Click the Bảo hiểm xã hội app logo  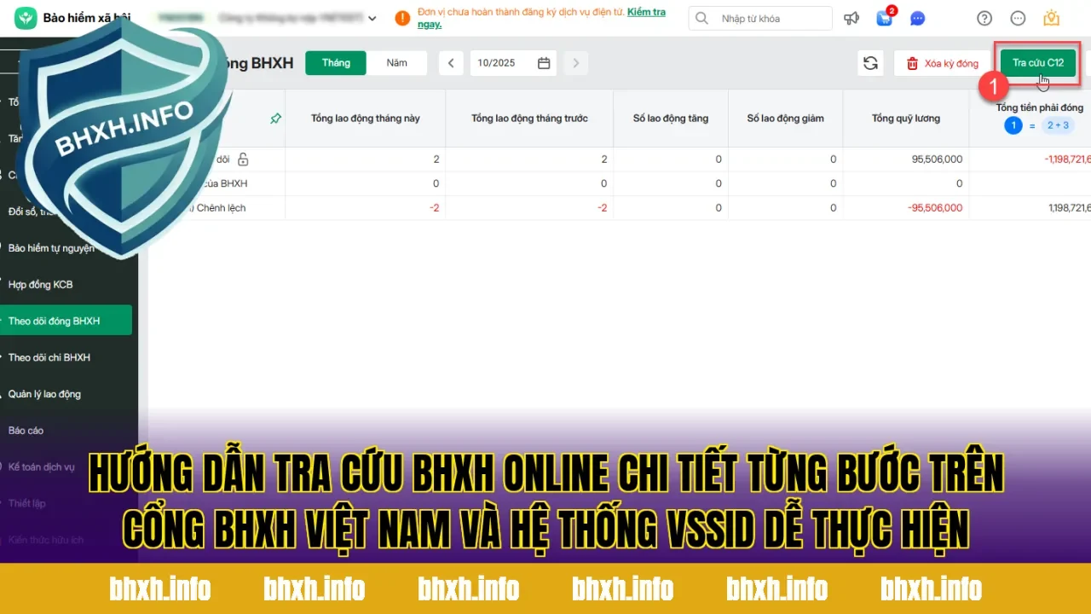coord(26,18)
